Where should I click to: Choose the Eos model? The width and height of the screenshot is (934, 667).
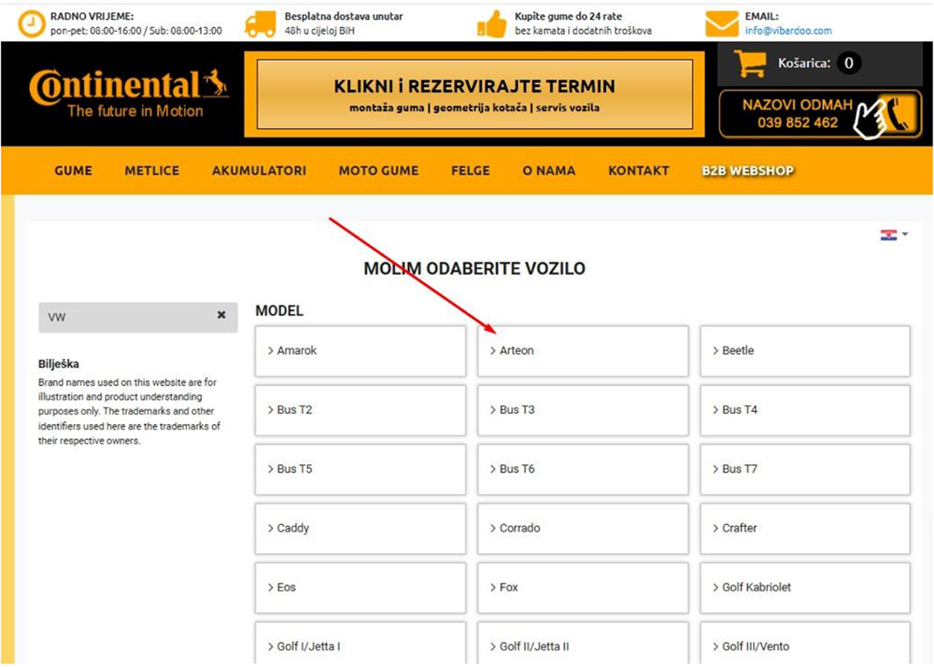coord(361,588)
